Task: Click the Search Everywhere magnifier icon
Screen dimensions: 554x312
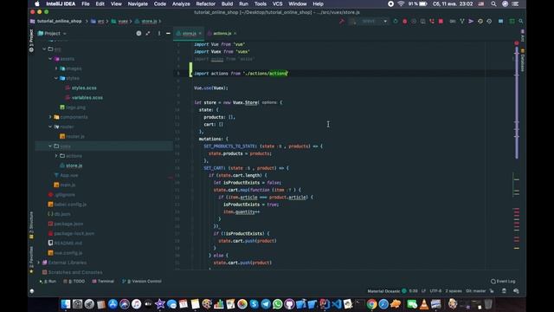Action: [x=521, y=21]
